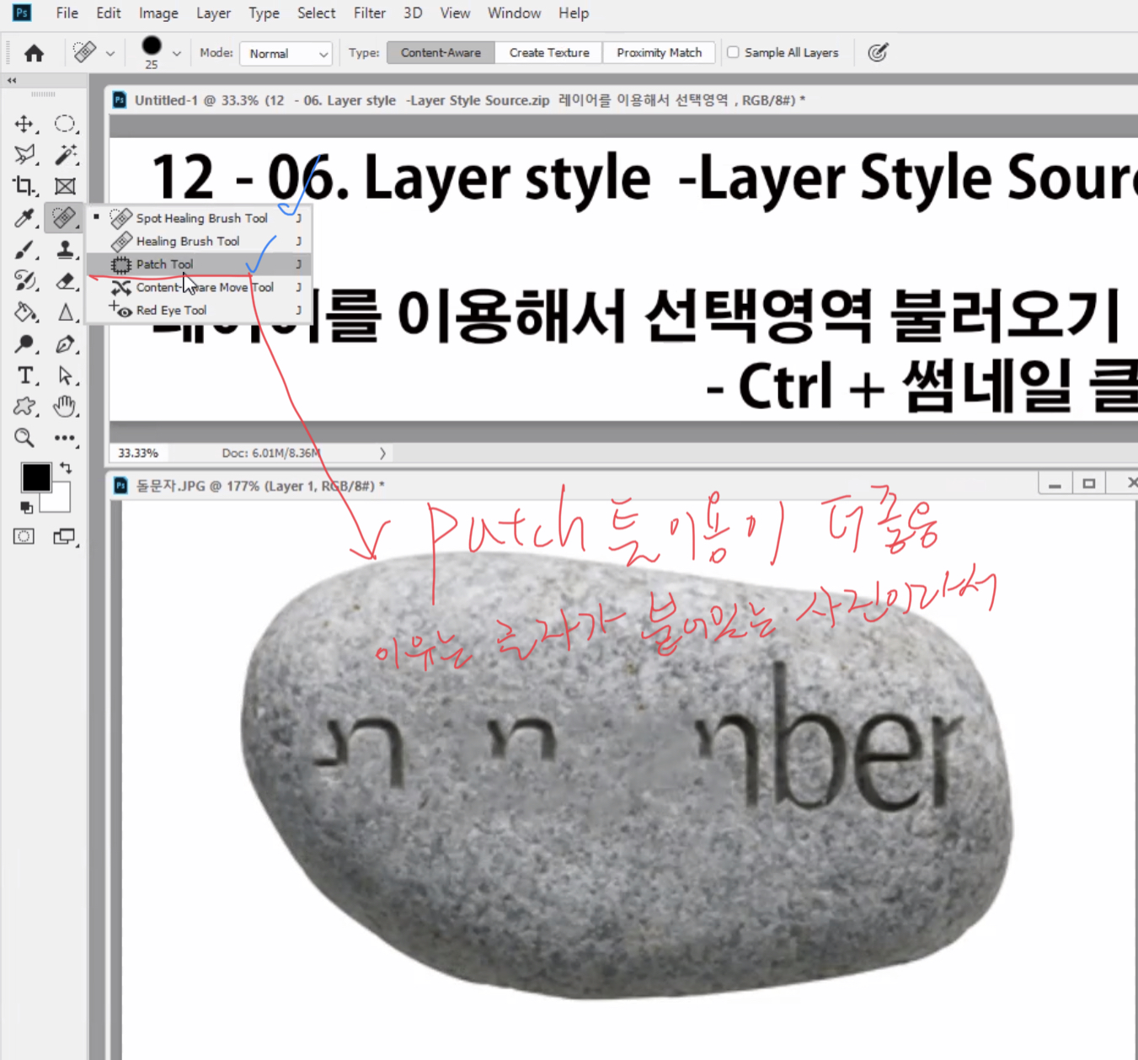Set the black foreground color swatch
The image size is (1138, 1060).
click(35, 477)
